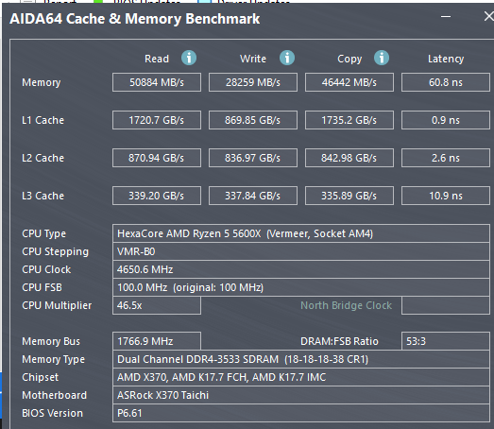Select the Memory Write value 28259 MB/s
This screenshot has height=429, width=494.
point(253,82)
